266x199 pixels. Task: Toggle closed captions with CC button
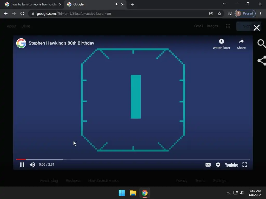pyautogui.click(x=208, y=165)
